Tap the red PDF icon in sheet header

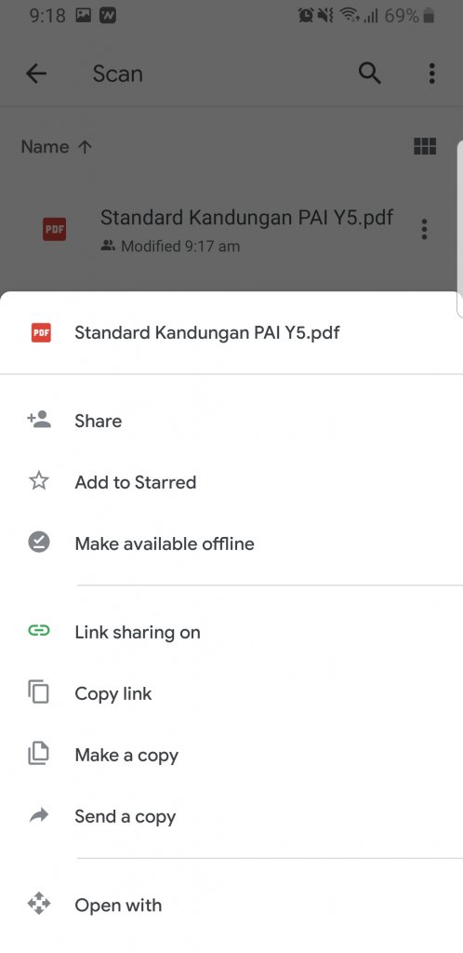[x=41, y=332]
